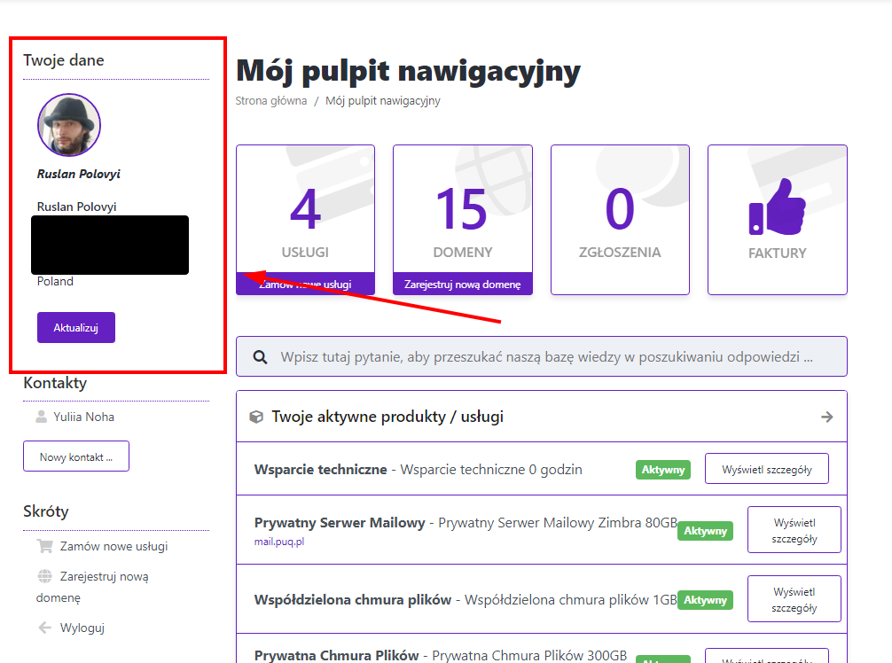
Task: Click the Nowy kontakt button
Action: pos(76,456)
